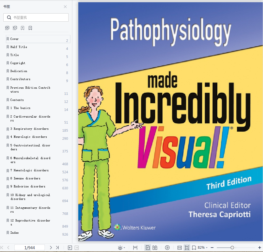Screen dimensions: 263x252
Task: Close the bookmarks panel
Action: [x=65, y=7]
